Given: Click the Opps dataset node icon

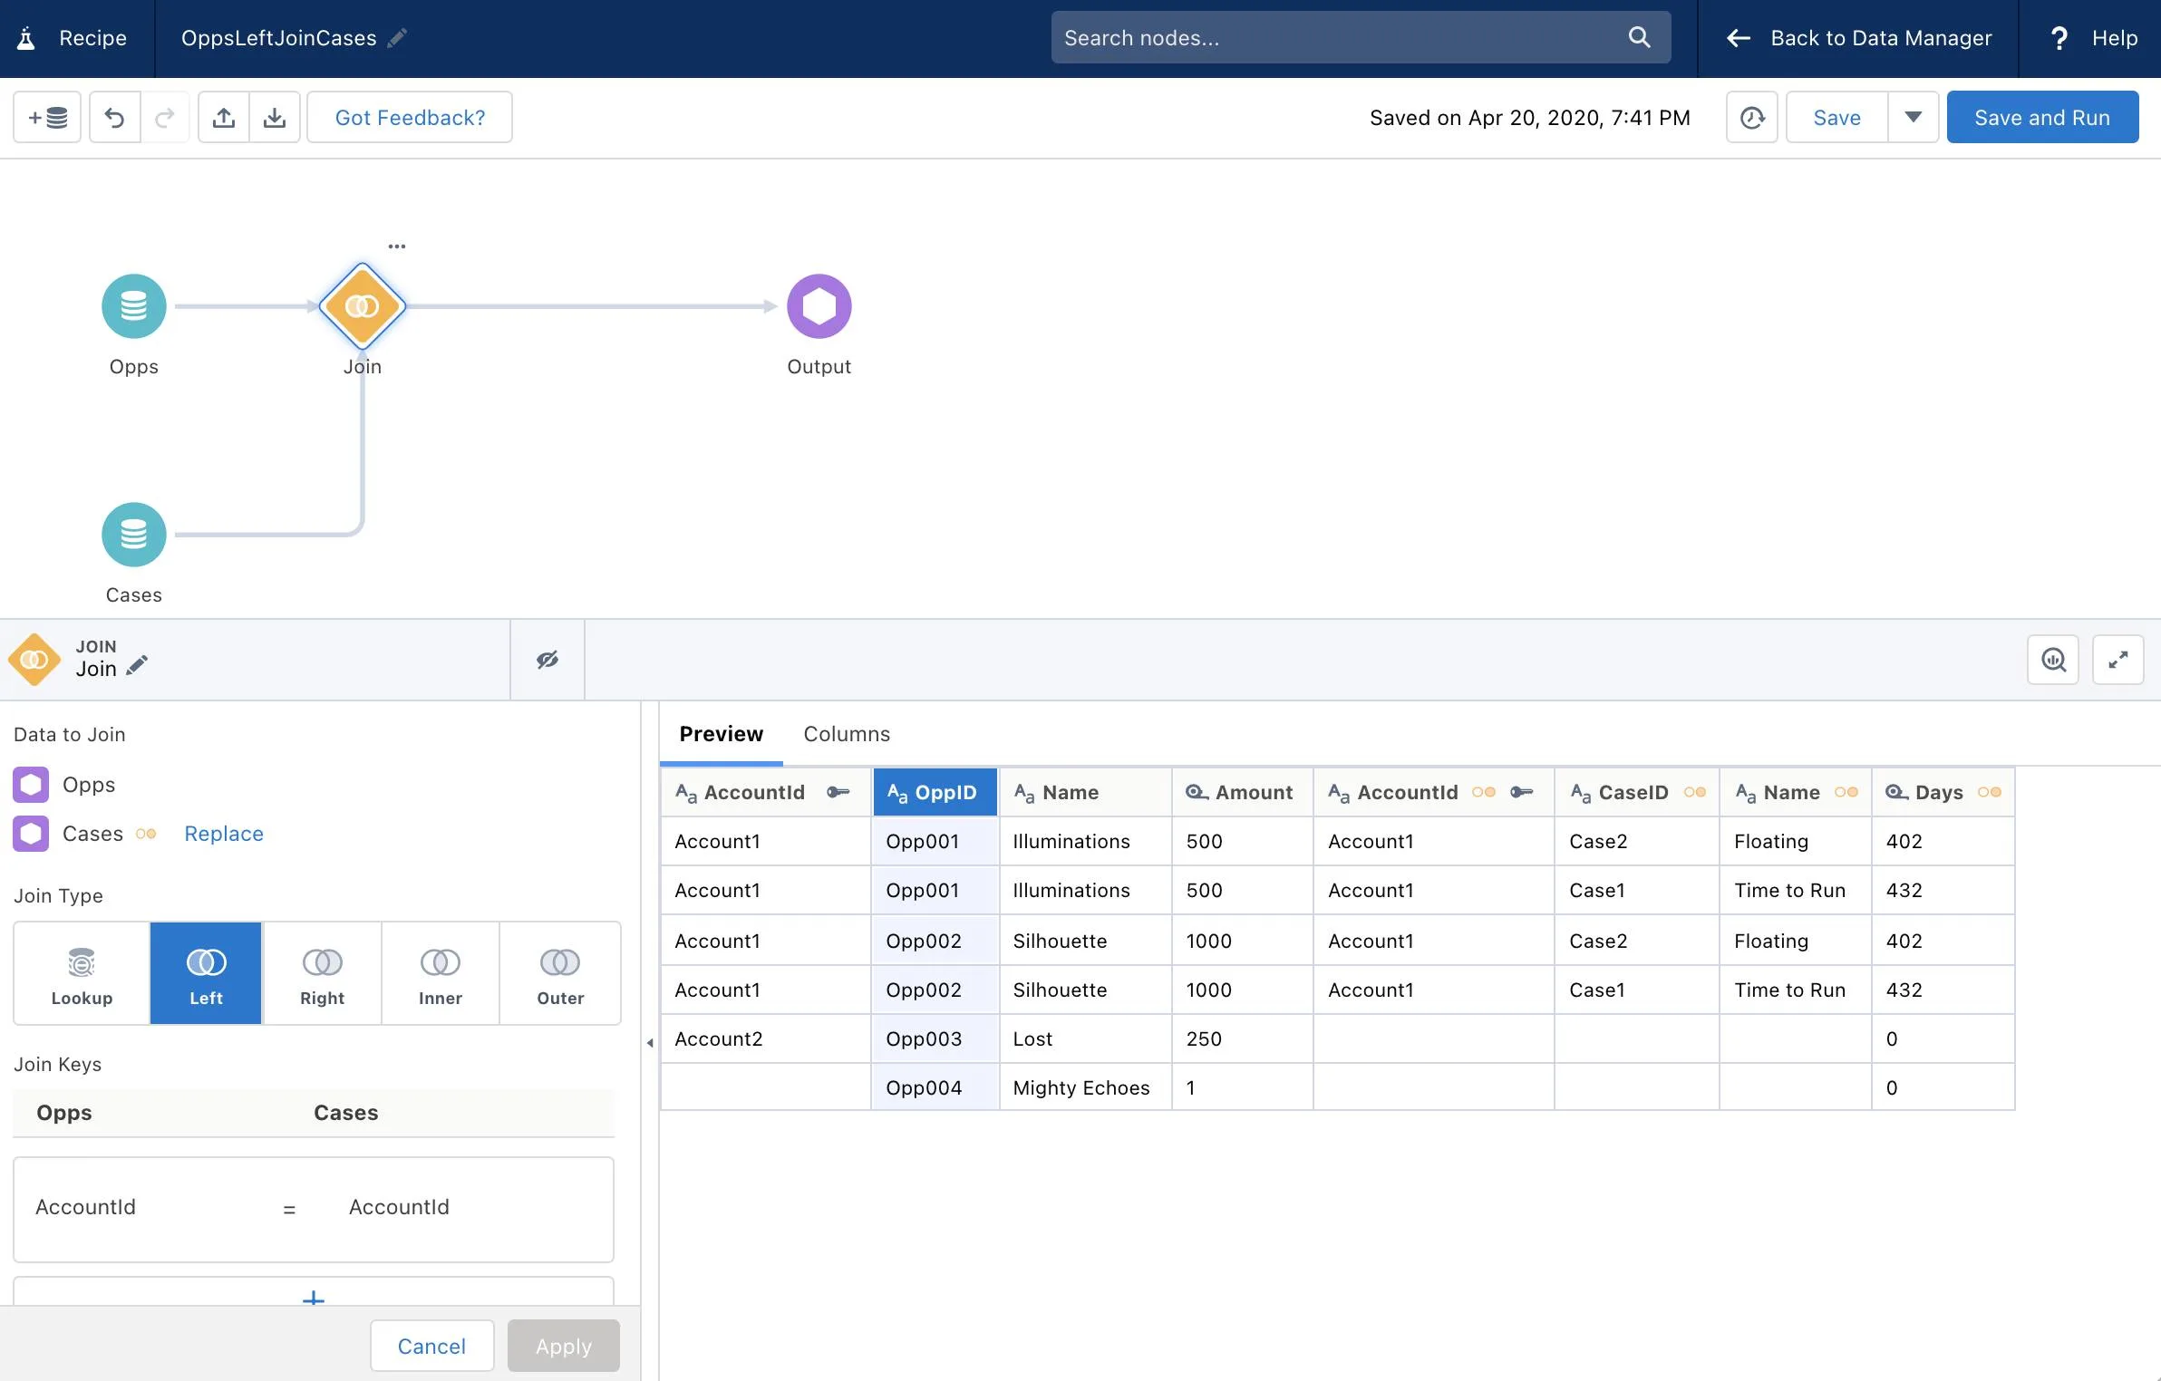Looking at the screenshot, I should pyautogui.click(x=132, y=304).
